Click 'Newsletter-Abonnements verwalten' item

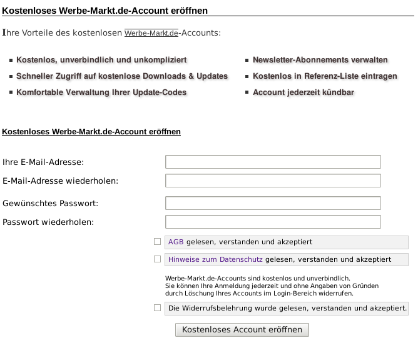[x=320, y=60]
